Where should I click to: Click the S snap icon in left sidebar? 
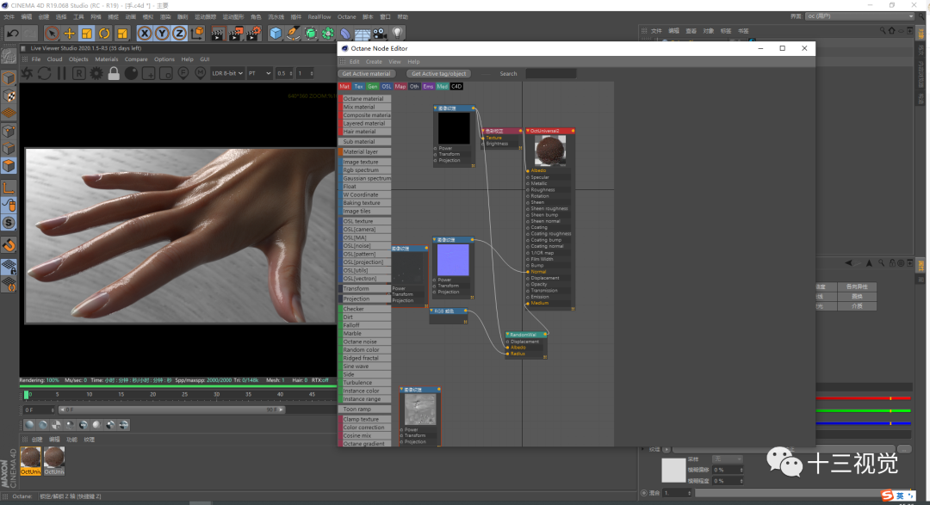(9, 223)
